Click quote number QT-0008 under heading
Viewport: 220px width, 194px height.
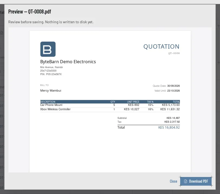point(174,53)
